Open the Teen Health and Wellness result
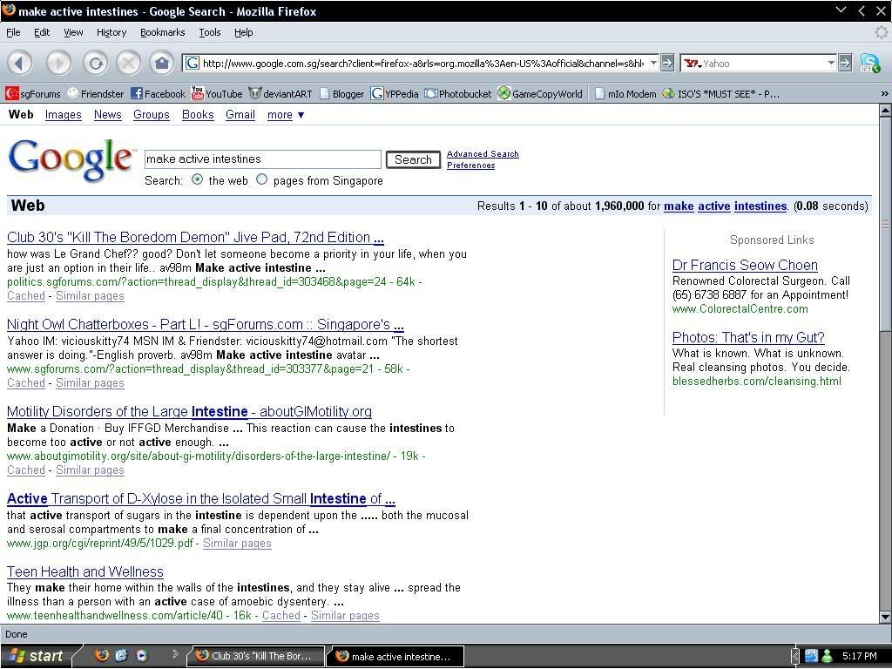Image resolution: width=892 pixels, height=669 pixels. [85, 571]
